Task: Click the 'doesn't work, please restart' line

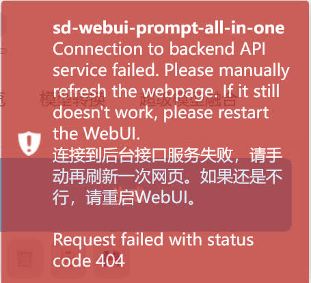Action: pyautogui.click(x=161, y=112)
